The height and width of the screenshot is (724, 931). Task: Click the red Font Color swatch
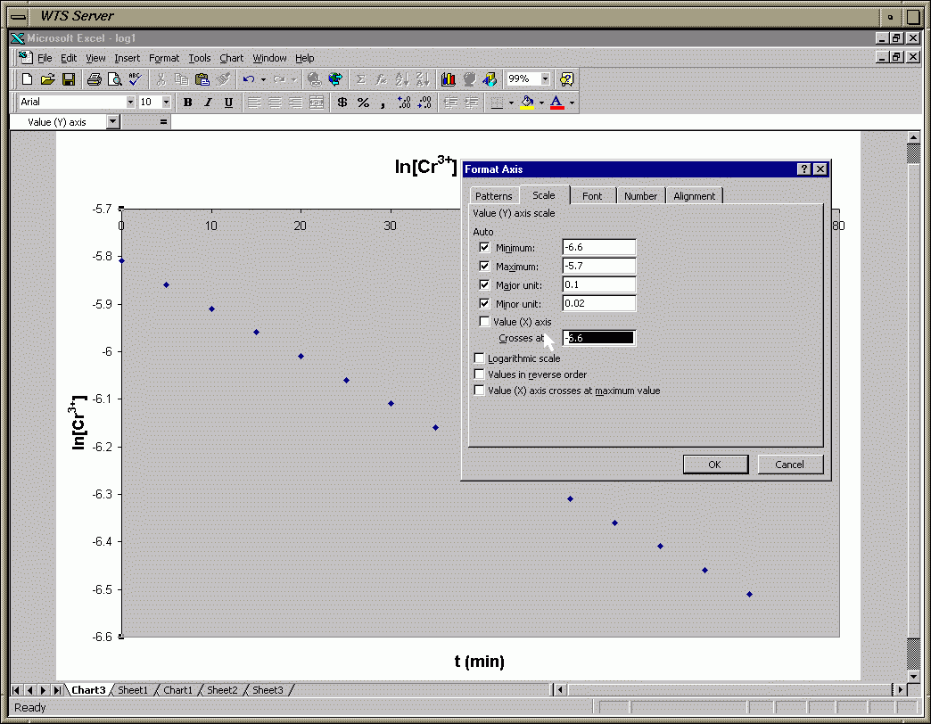[x=557, y=103]
